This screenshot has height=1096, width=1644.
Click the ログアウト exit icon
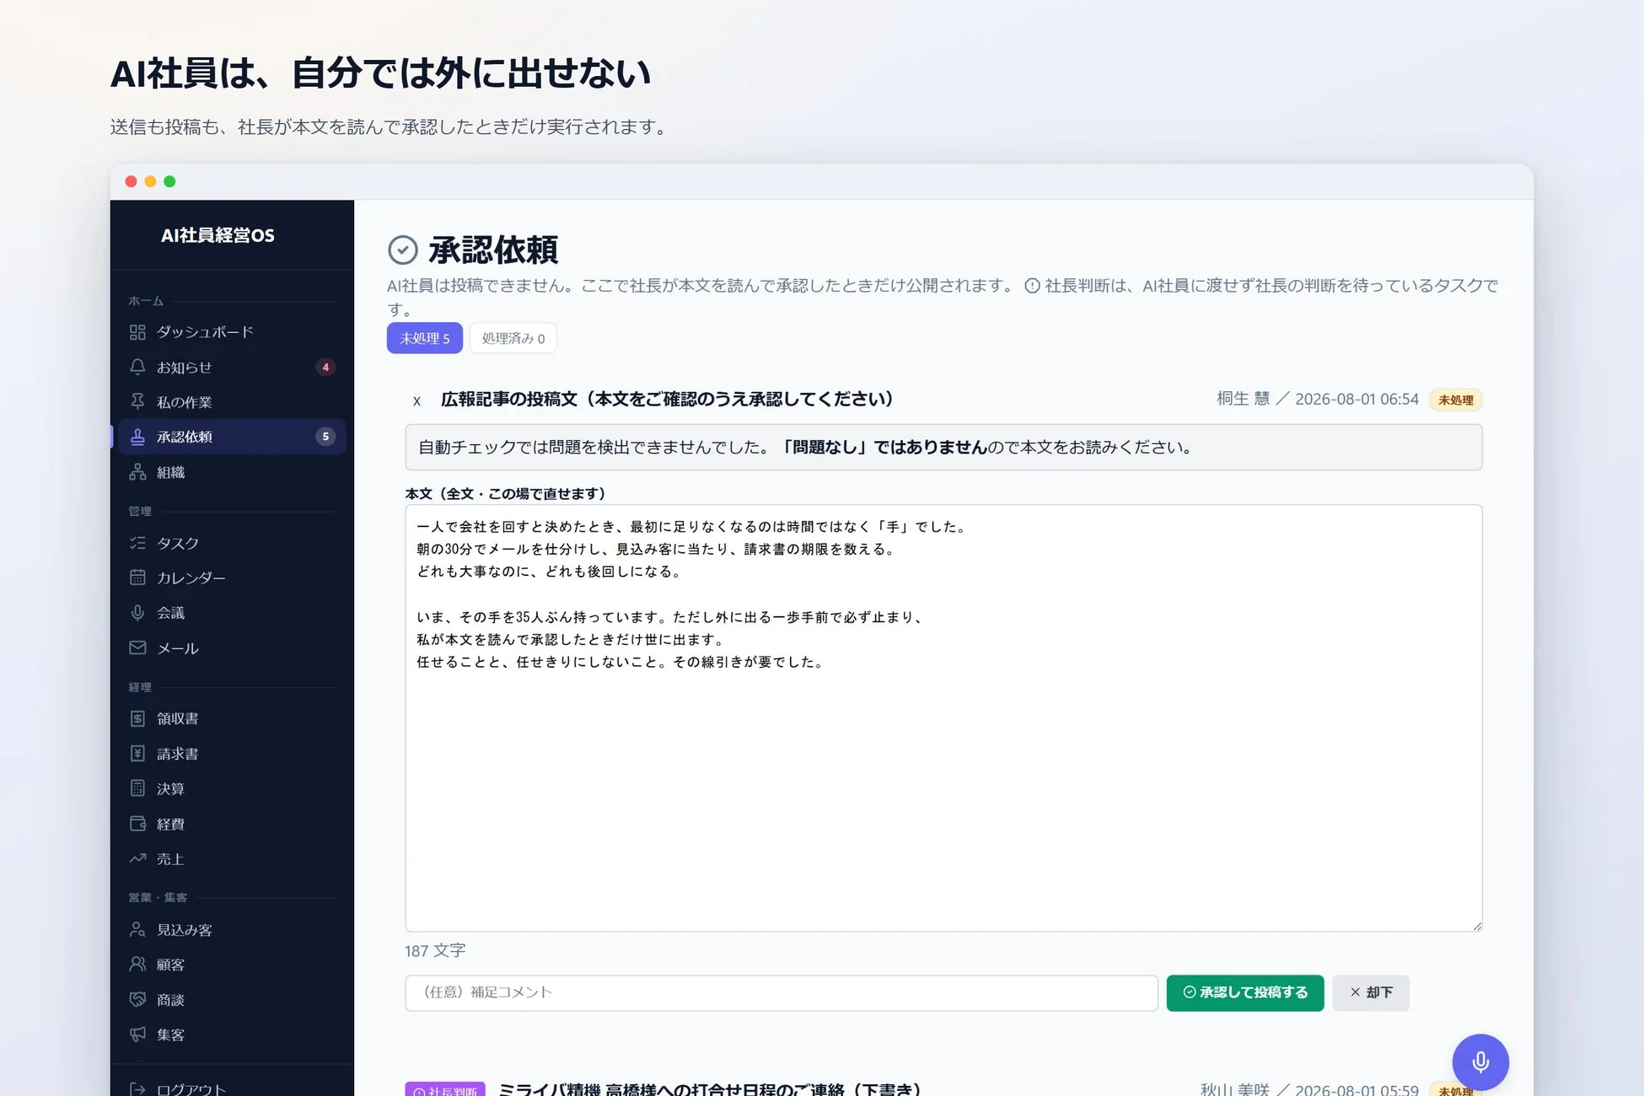point(137,1088)
